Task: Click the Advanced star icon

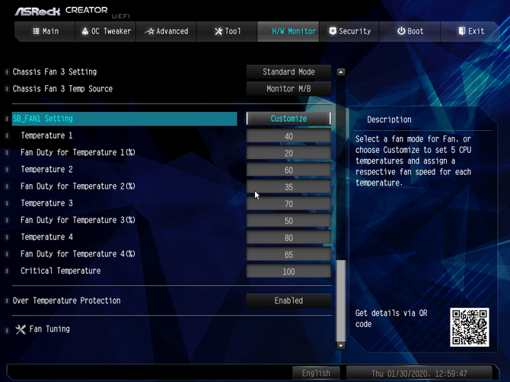Action: 150,31
